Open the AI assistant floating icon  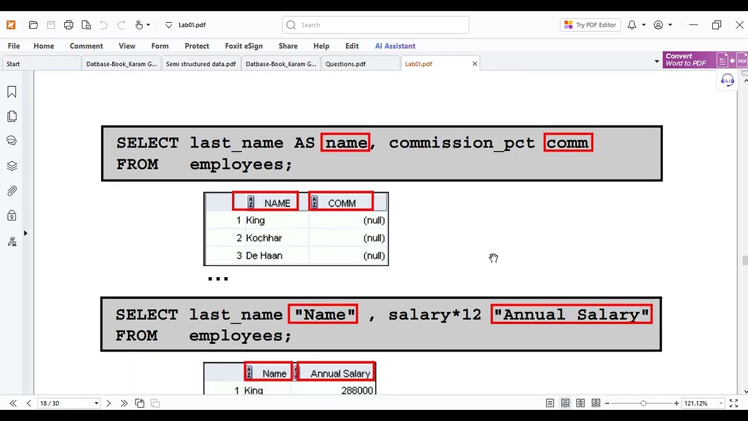[x=728, y=81]
